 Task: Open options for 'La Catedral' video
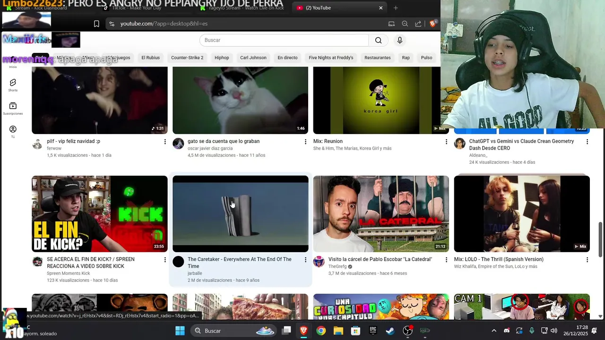click(x=446, y=260)
